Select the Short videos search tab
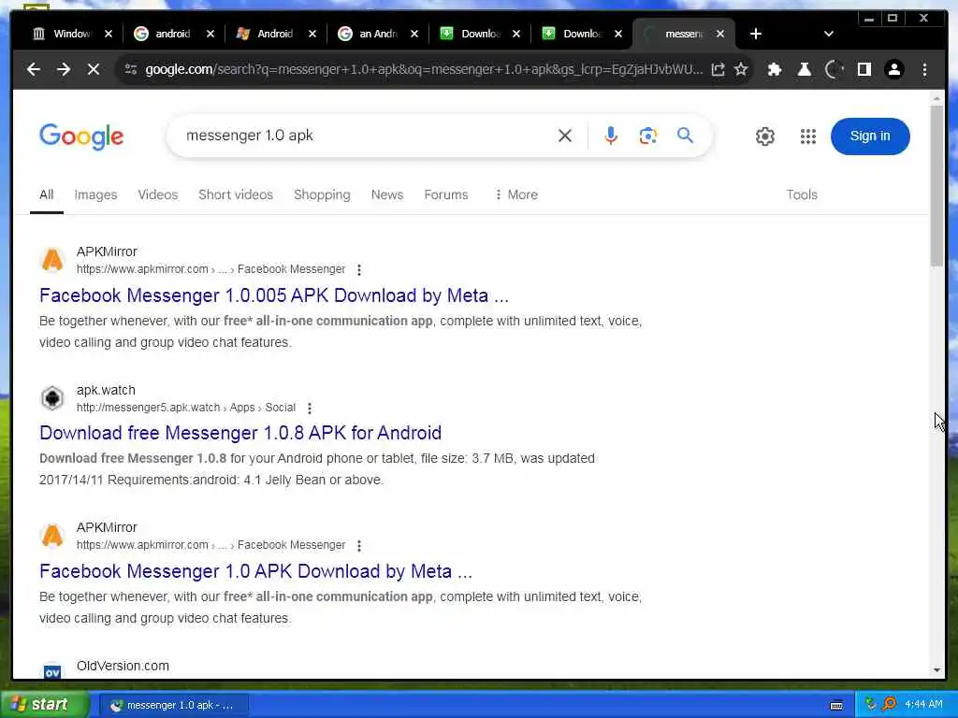 pyautogui.click(x=236, y=194)
